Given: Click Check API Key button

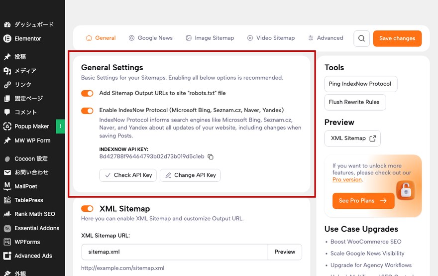Looking at the screenshot, I should point(128,175).
